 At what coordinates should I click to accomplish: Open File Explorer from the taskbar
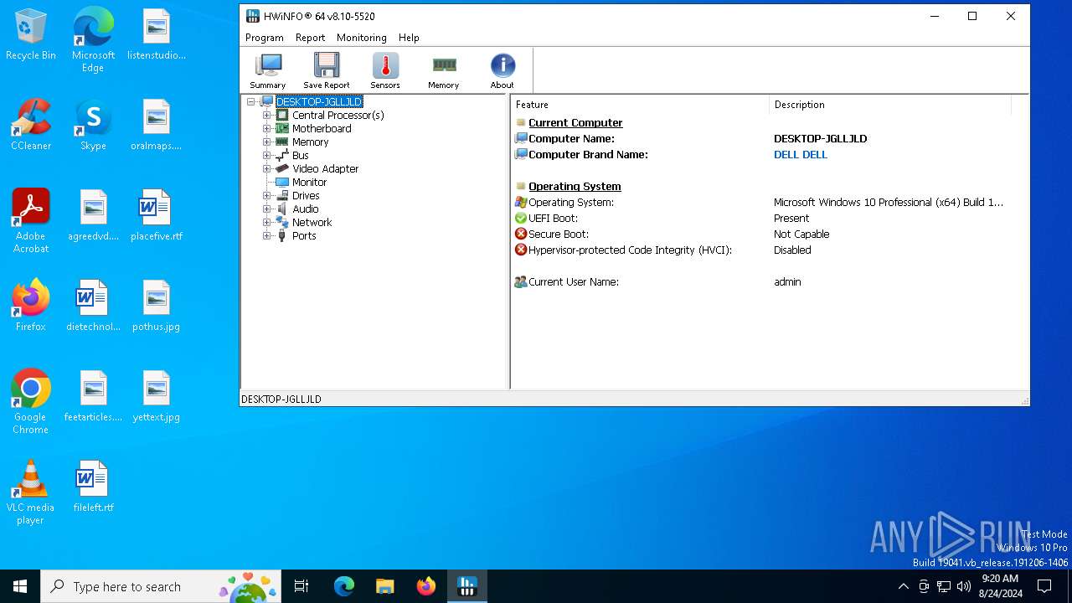click(385, 586)
